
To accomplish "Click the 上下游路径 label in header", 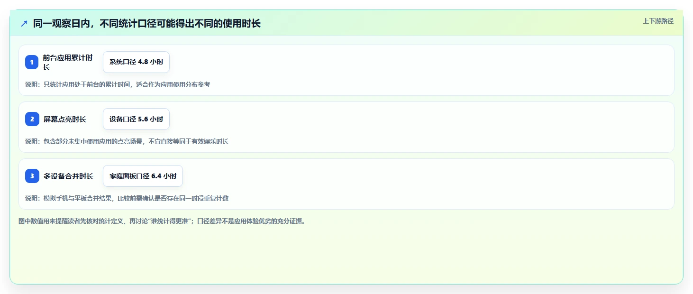I will 658,21.
